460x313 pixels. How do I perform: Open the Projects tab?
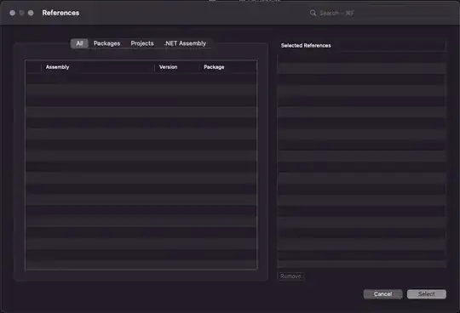[x=142, y=43]
